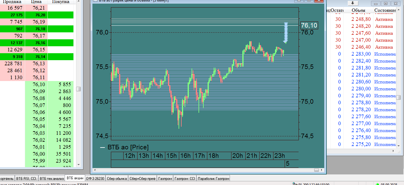Click the orders table vertical scrollbar thumb
Image resolution: width=404 pixels, height=185 pixels.
(399, 97)
